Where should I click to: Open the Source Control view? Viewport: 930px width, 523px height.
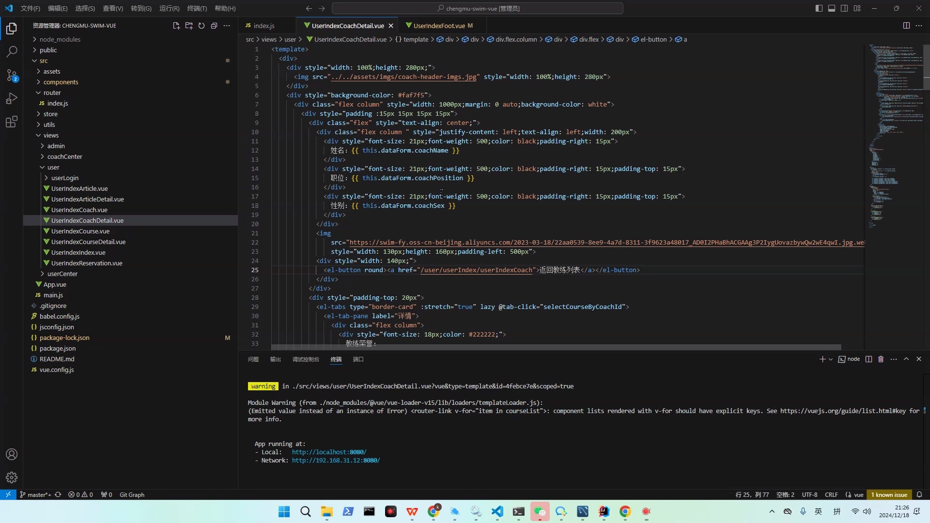[x=12, y=75]
